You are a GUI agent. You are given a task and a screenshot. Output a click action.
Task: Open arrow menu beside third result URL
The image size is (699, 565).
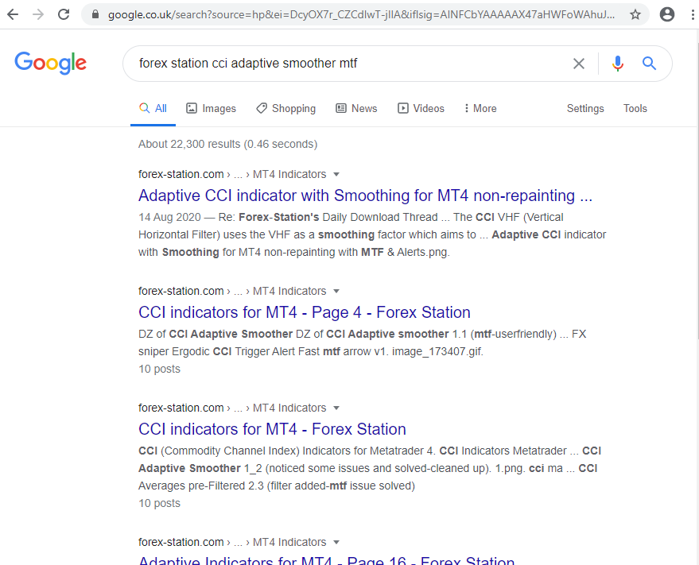pos(336,408)
